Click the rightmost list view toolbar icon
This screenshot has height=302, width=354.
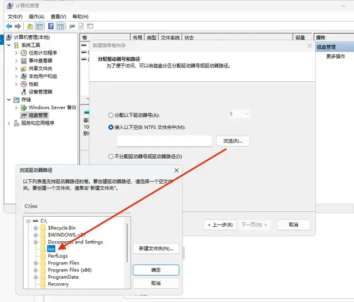pyautogui.click(x=90, y=27)
